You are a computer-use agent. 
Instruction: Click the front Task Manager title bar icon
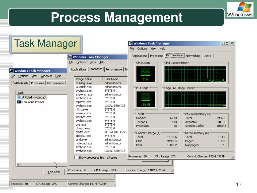pyautogui.click(x=131, y=43)
